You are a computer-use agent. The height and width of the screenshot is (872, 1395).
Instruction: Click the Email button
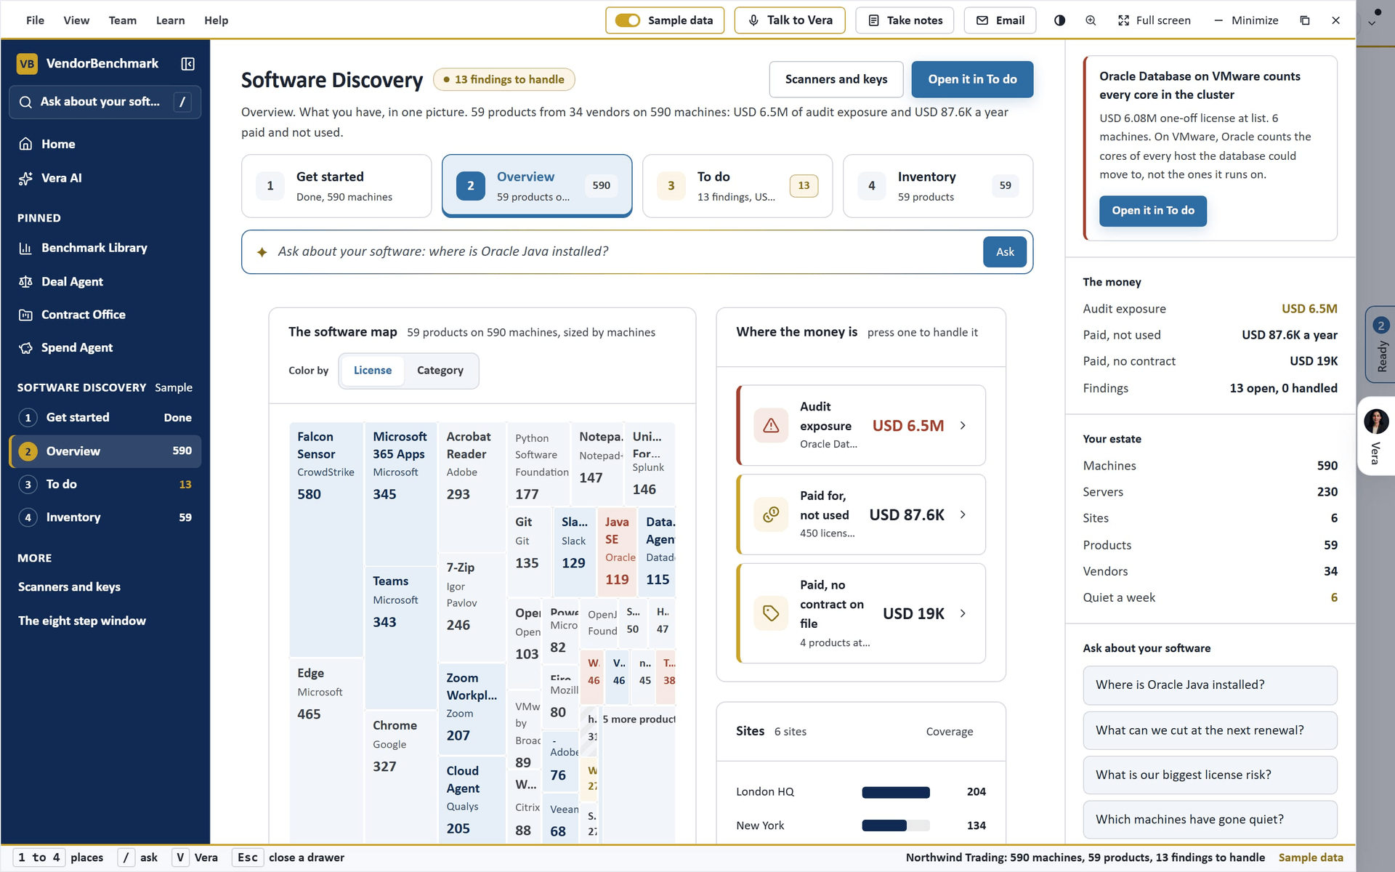pyautogui.click(x=1000, y=20)
